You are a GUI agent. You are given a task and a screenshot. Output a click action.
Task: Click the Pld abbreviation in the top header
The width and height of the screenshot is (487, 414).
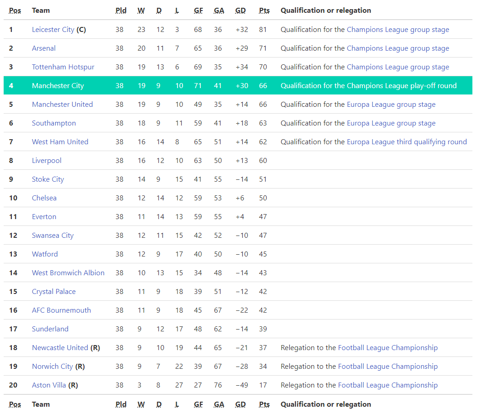(x=121, y=10)
